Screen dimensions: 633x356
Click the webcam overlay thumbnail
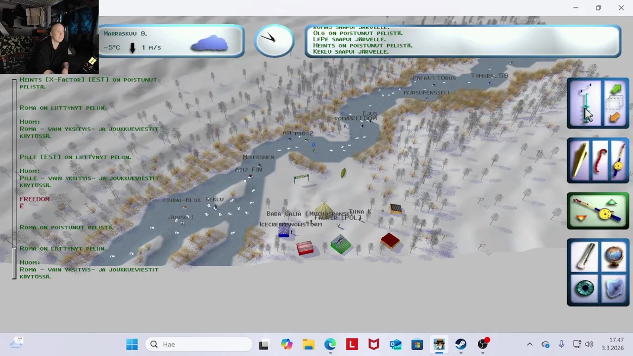(49, 37)
